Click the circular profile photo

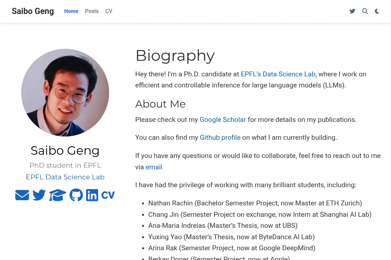tap(65, 93)
